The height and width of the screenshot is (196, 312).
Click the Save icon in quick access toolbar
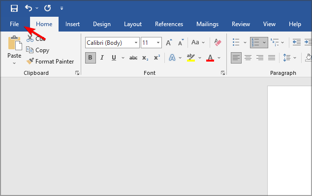pos(14,8)
